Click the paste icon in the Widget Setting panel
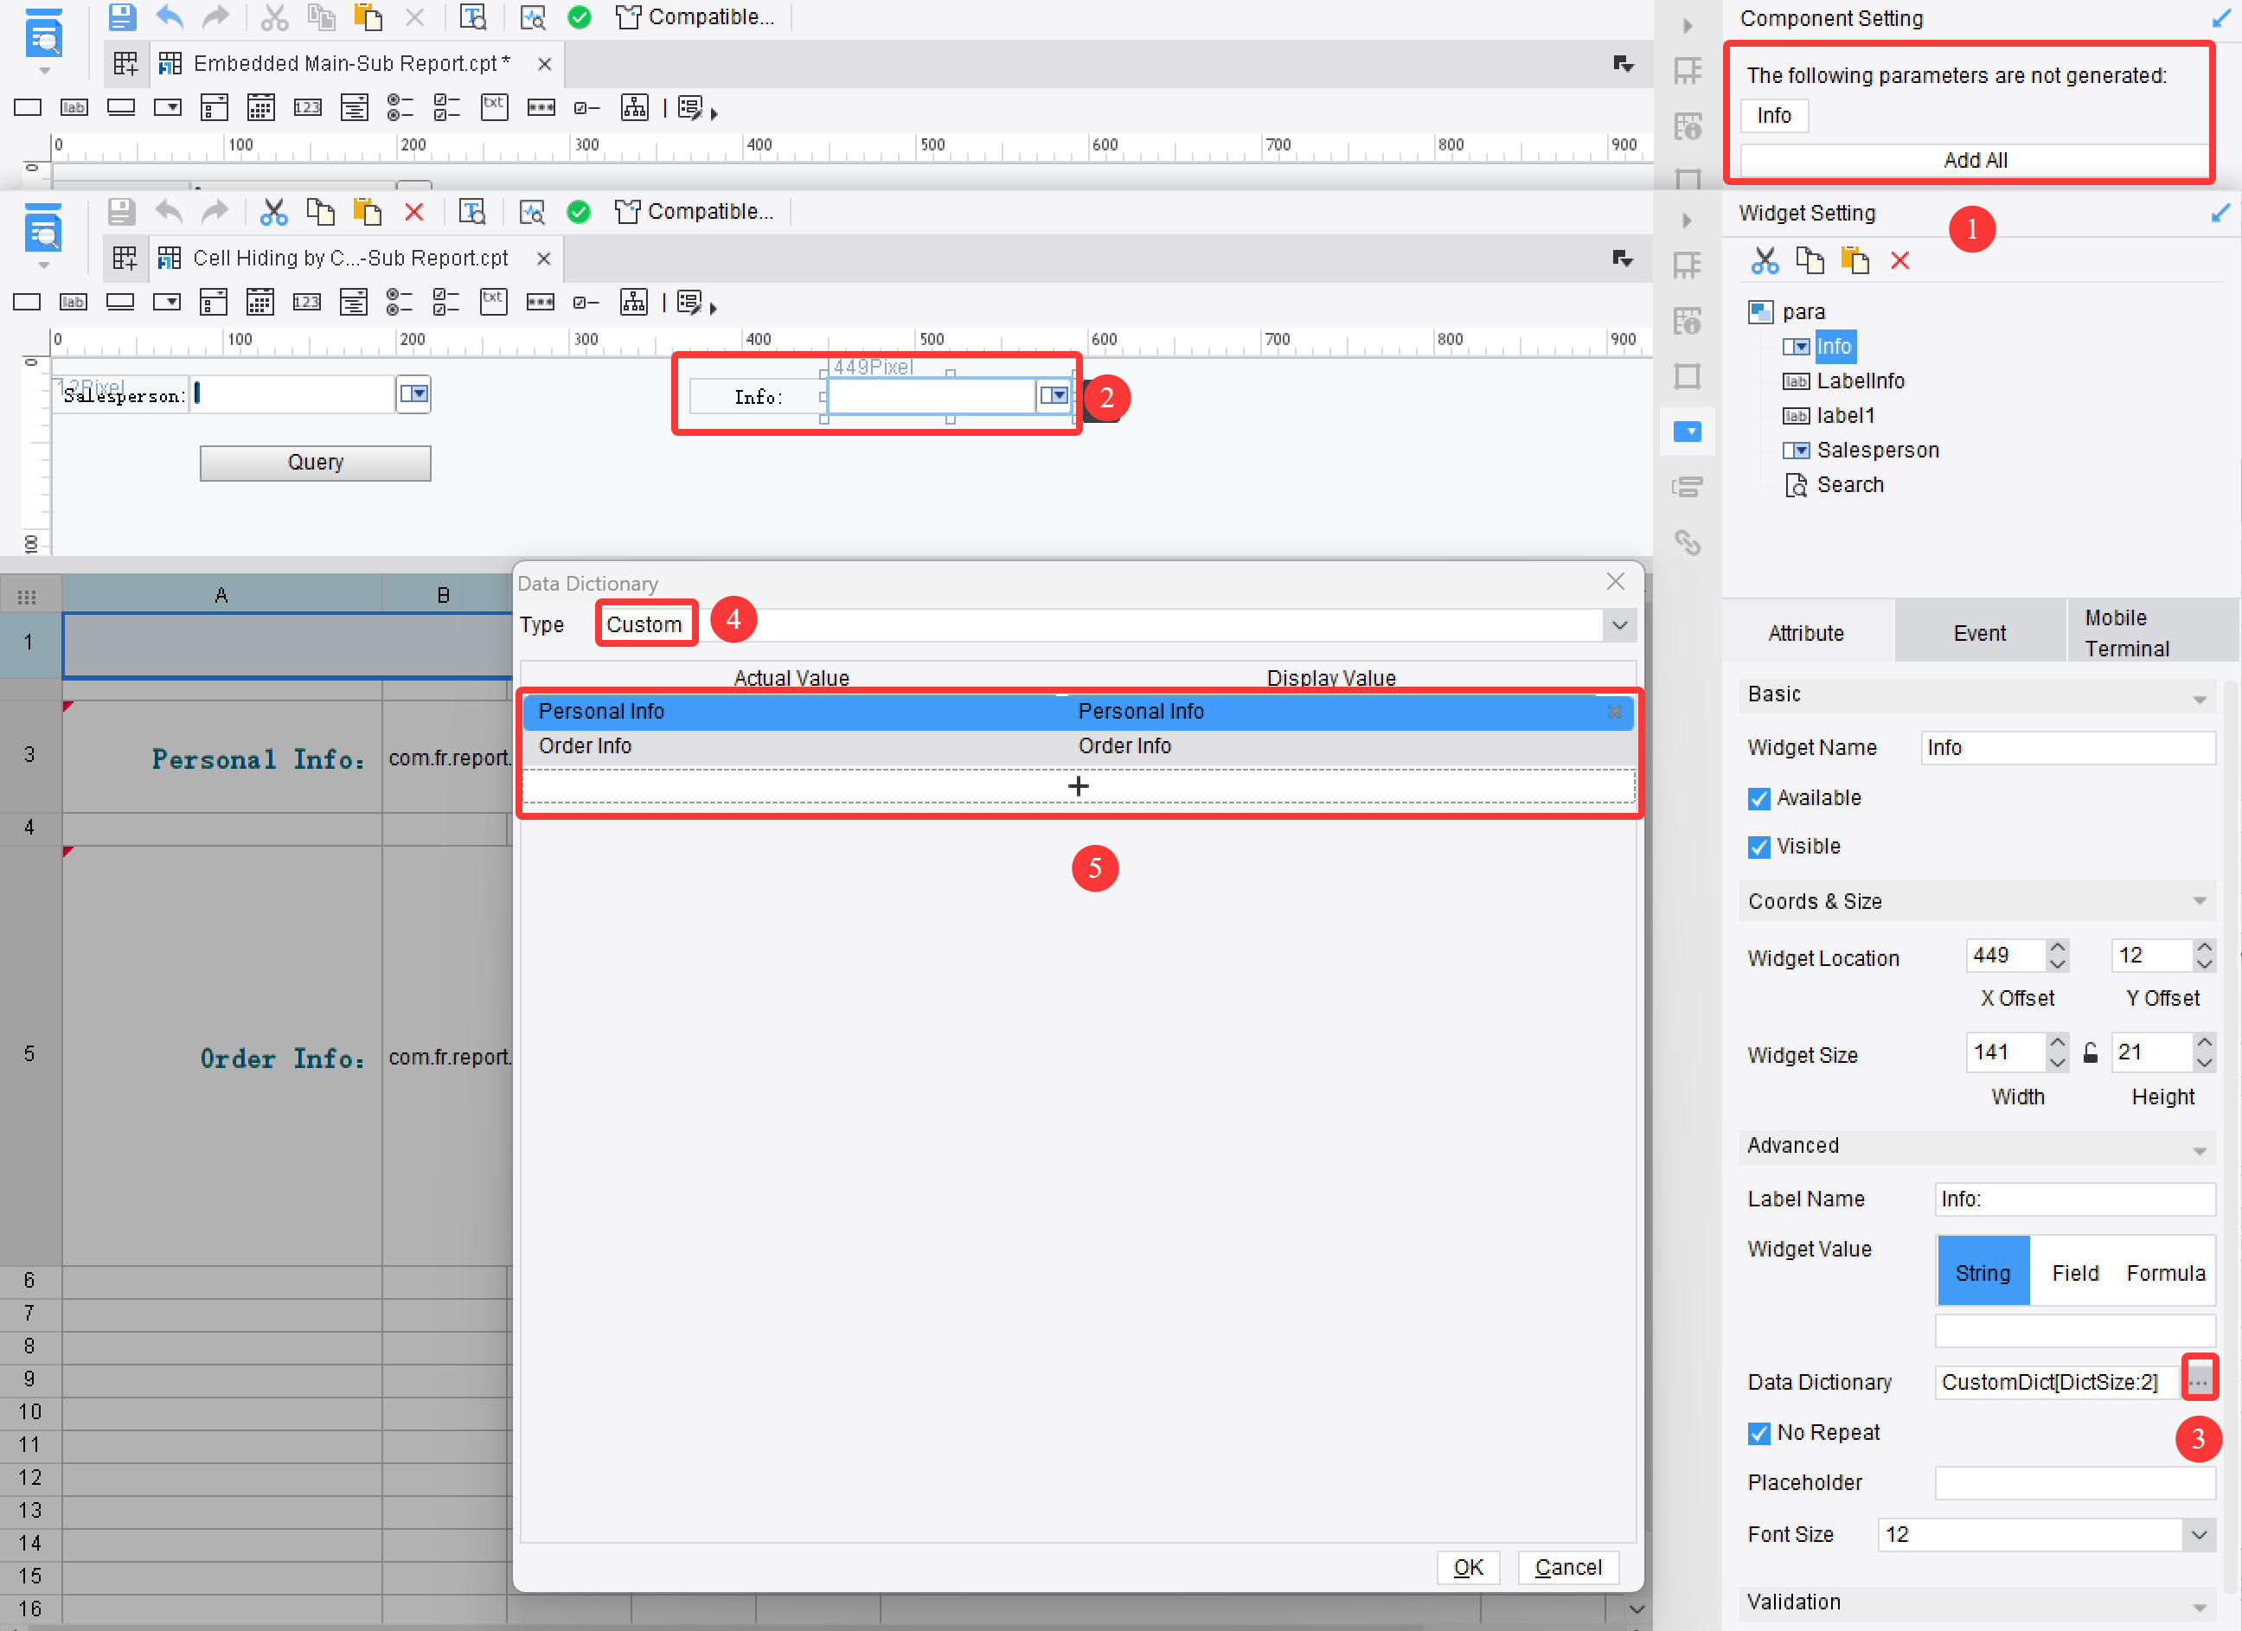Image resolution: width=2242 pixels, height=1631 pixels. pos(1855,260)
